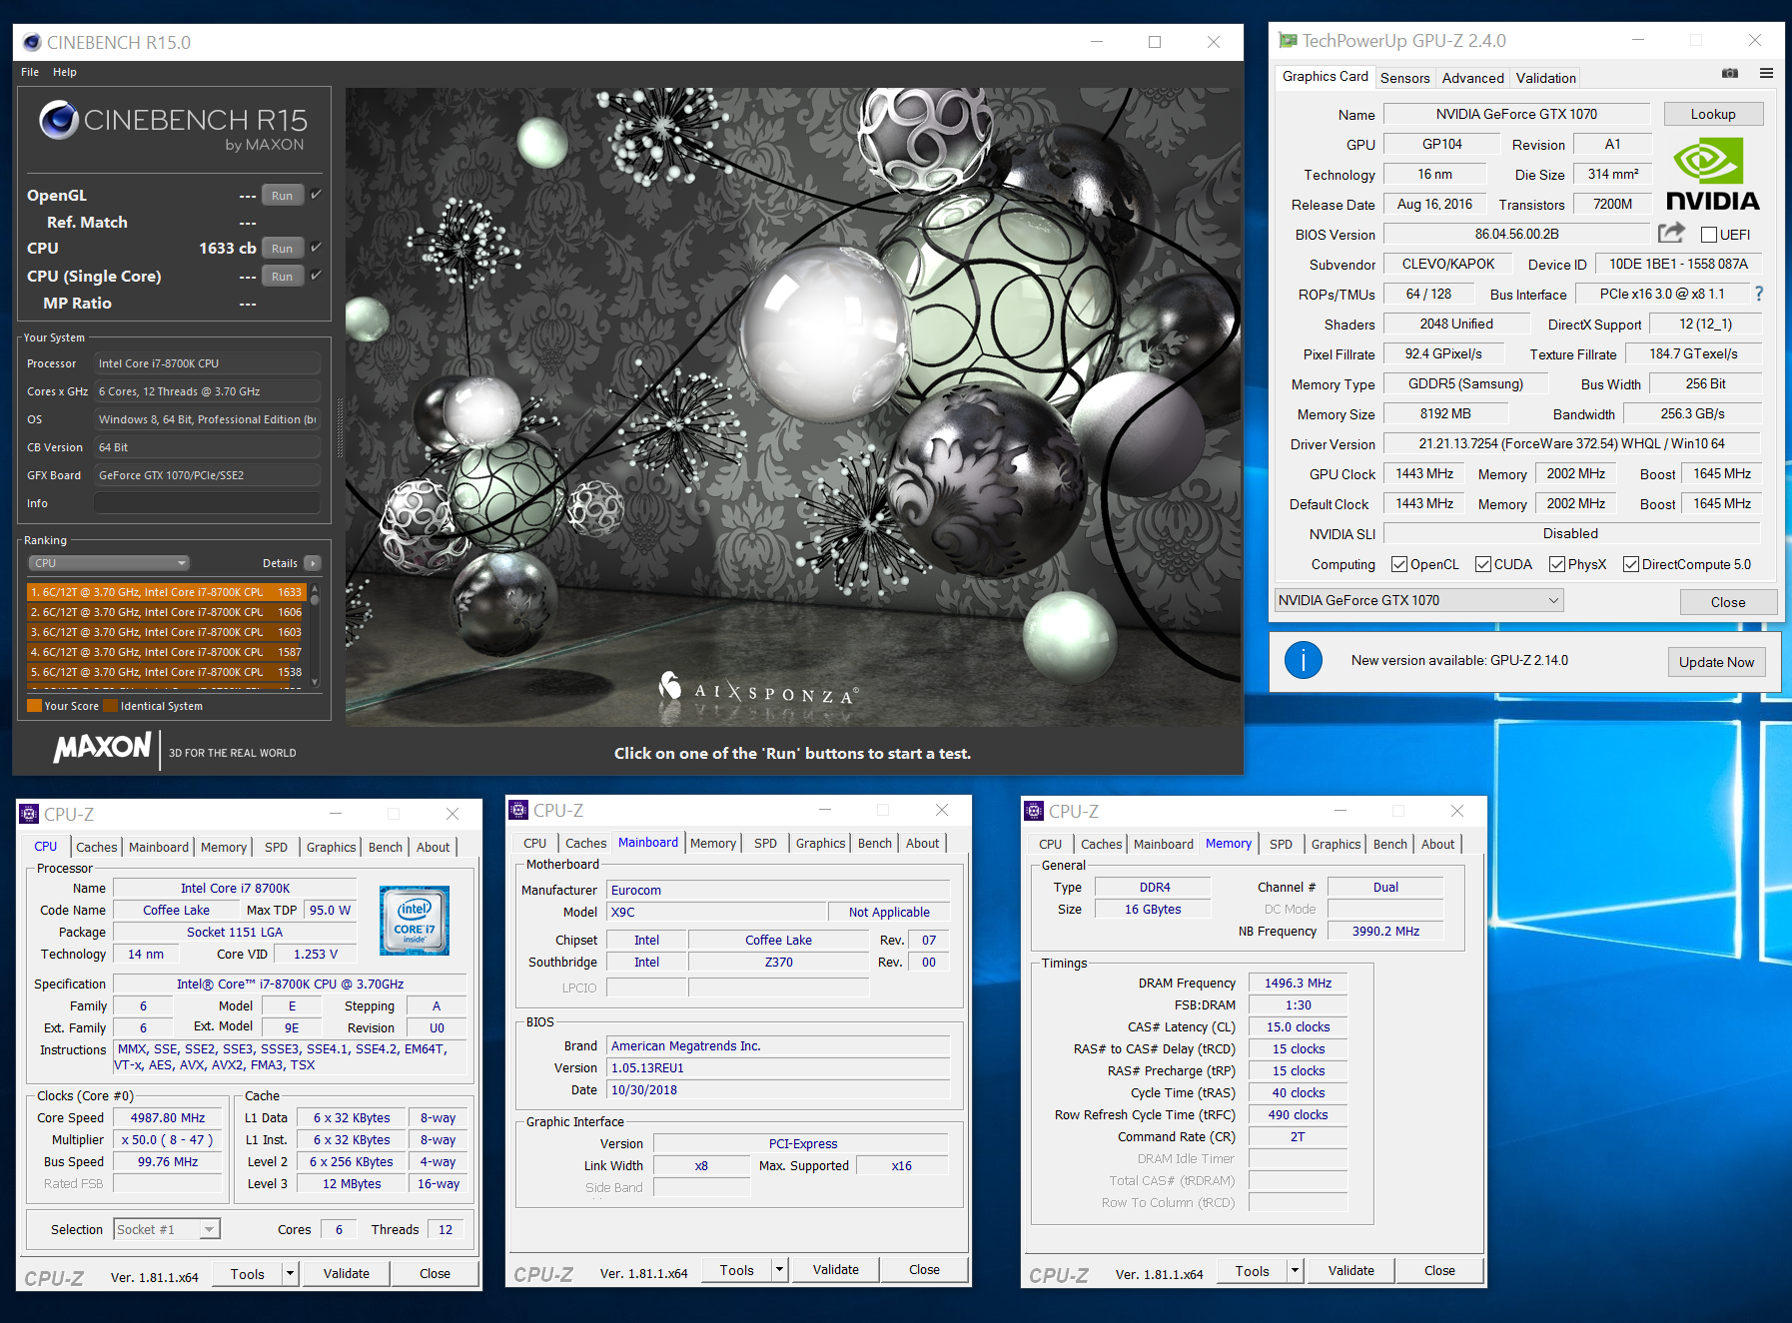Viewport: 1792px width, 1323px height.
Task: Click the GPU-Z title bar app icon
Action: pyautogui.click(x=1289, y=41)
